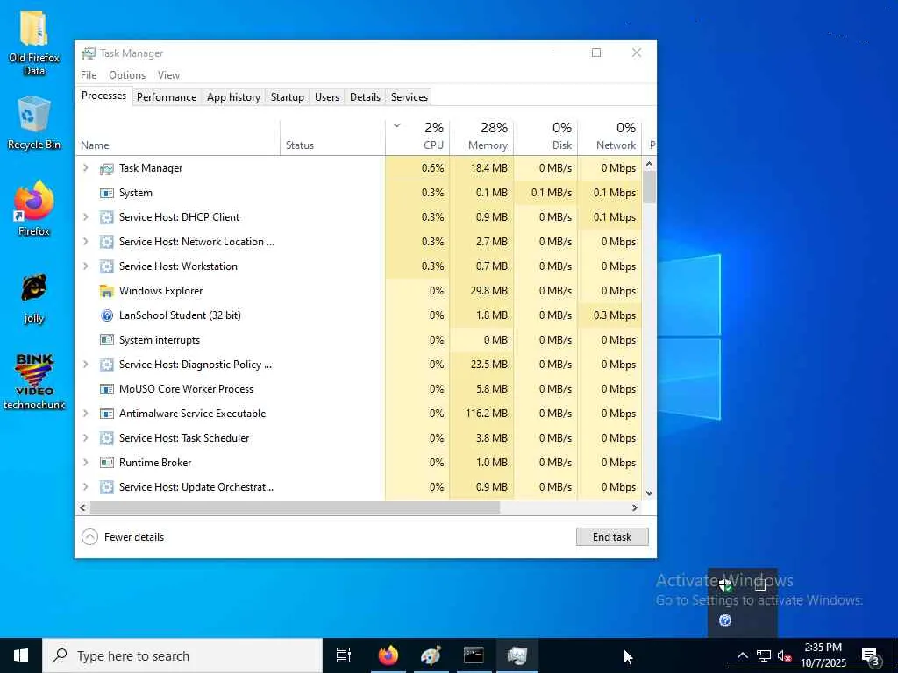Expand Service Host: Workstation
Screen dimensions: 898x673
pos(85,266)
